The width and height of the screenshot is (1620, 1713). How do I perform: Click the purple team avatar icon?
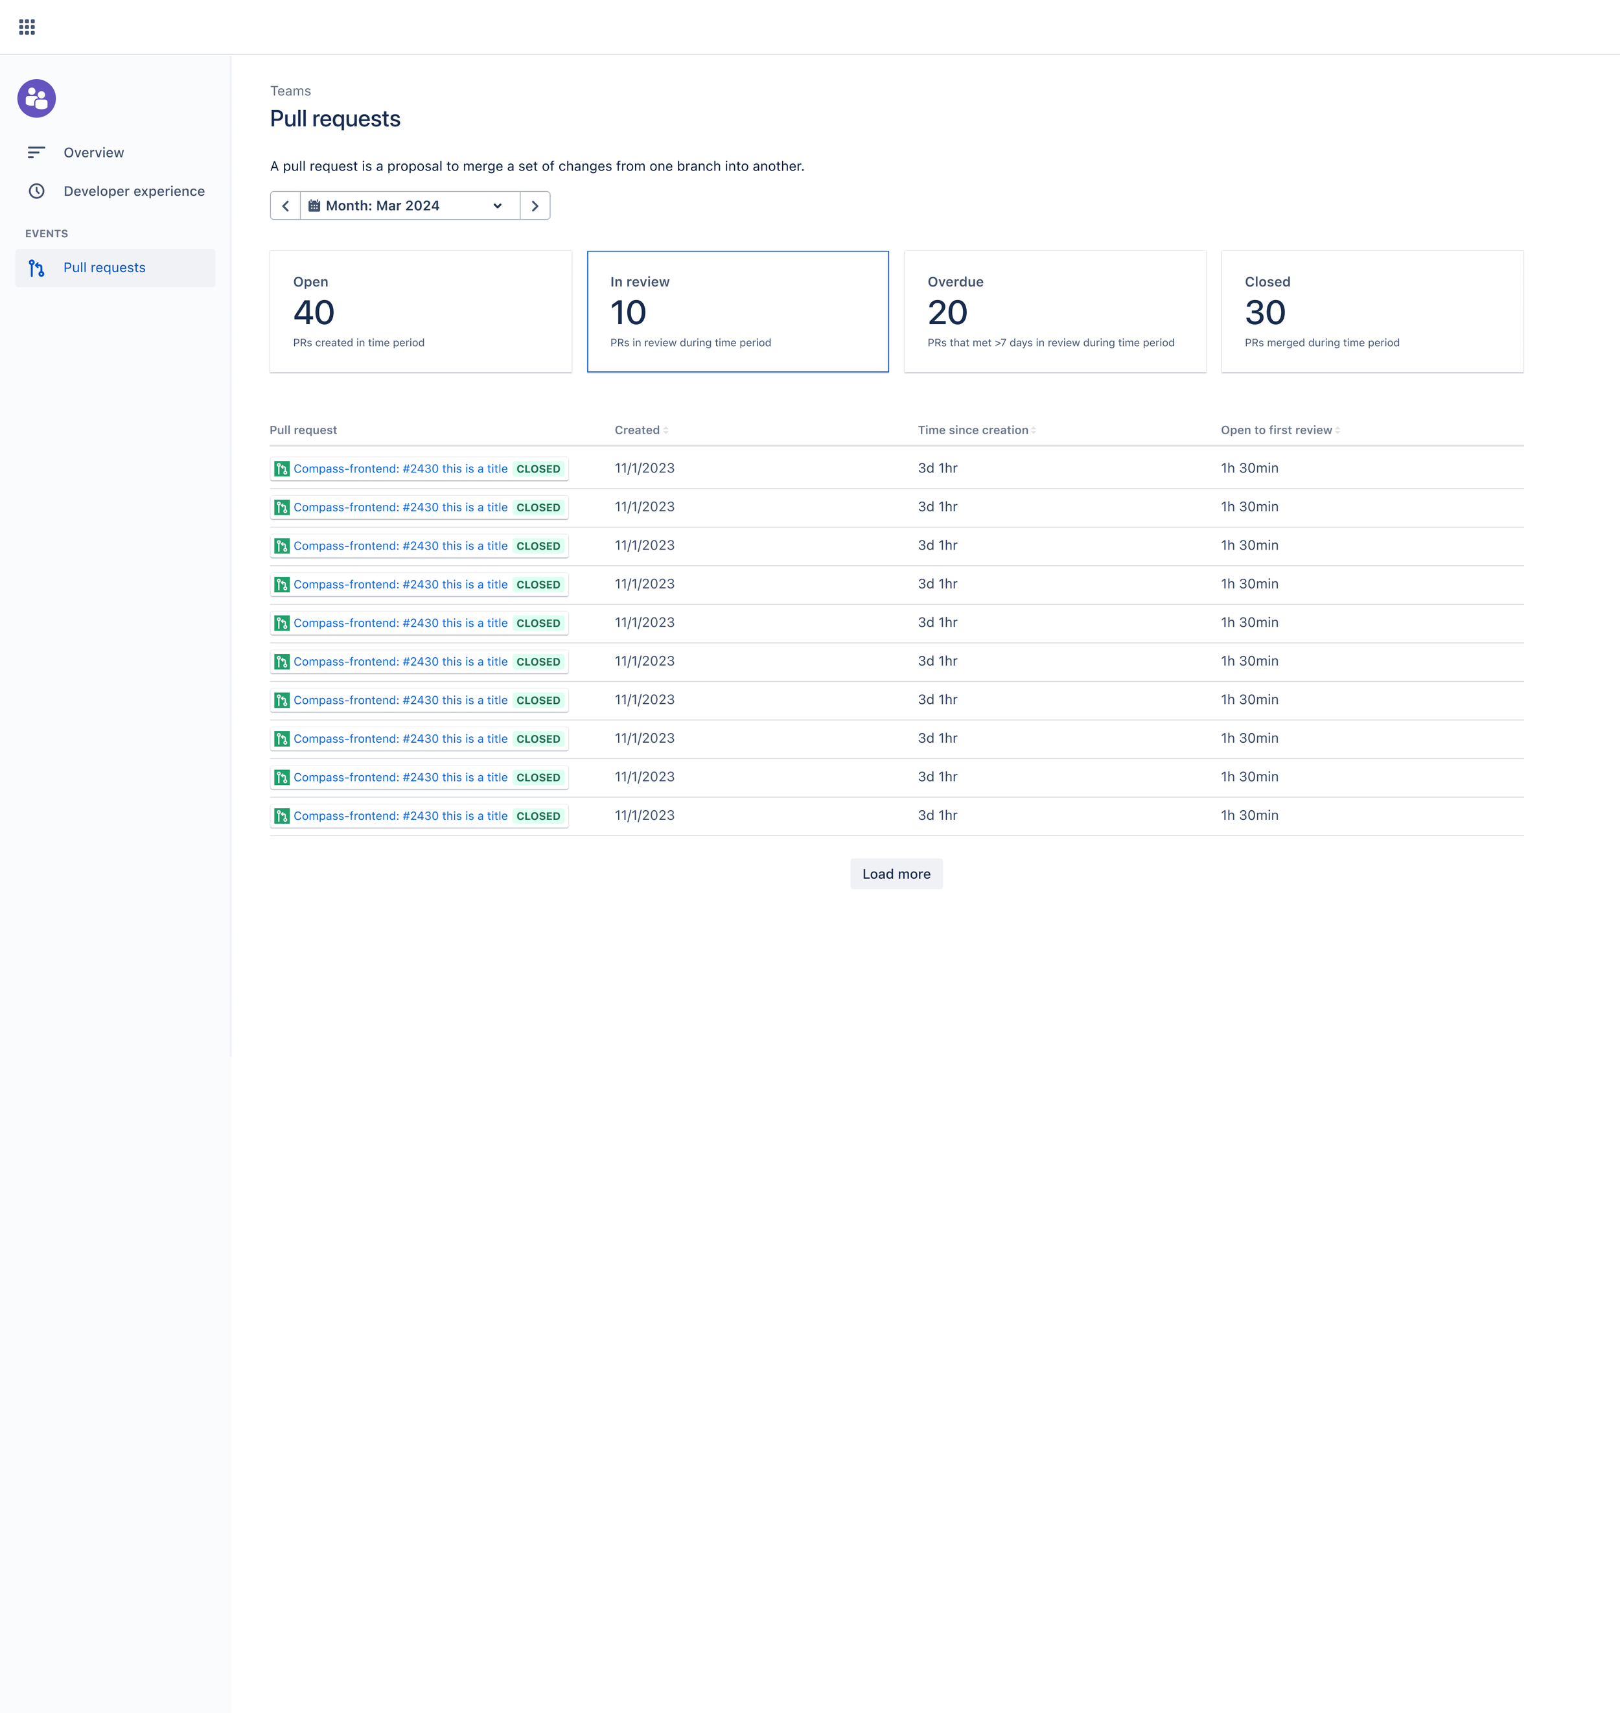36,99
